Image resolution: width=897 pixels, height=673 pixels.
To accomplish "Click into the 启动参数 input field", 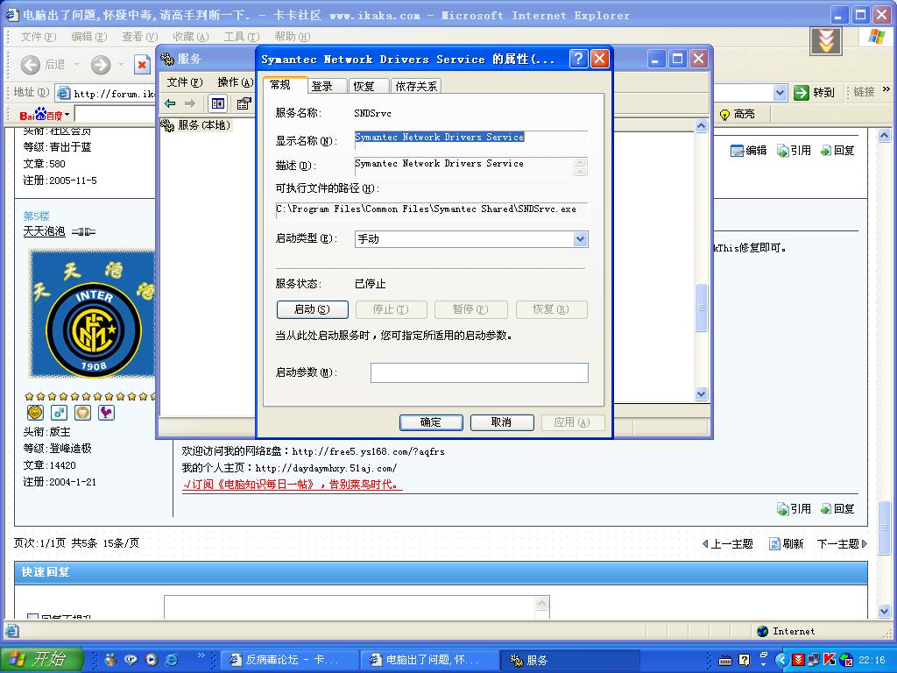I will coord(479,372).
